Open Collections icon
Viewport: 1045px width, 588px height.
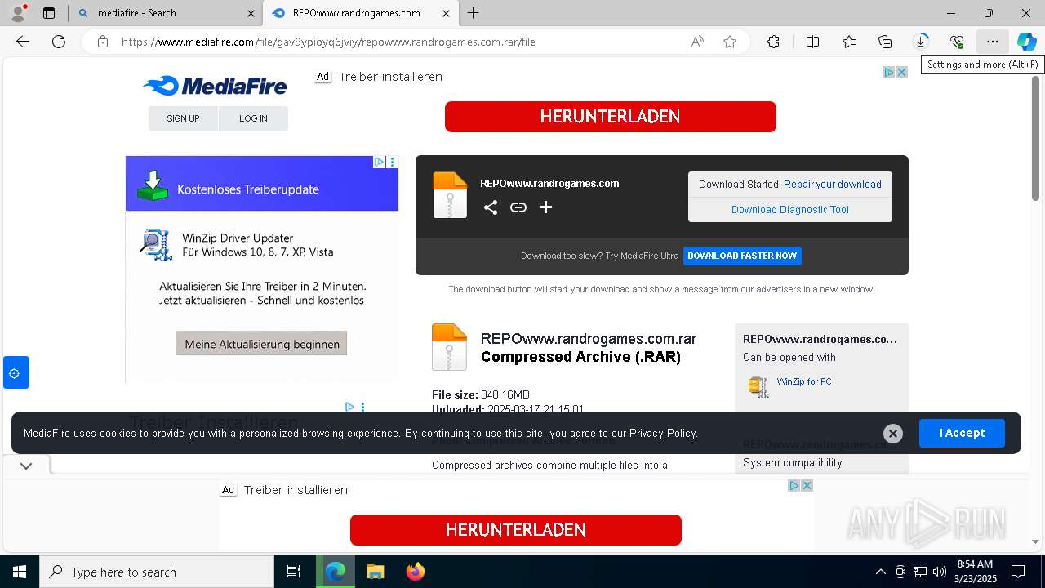pos(885,42)
